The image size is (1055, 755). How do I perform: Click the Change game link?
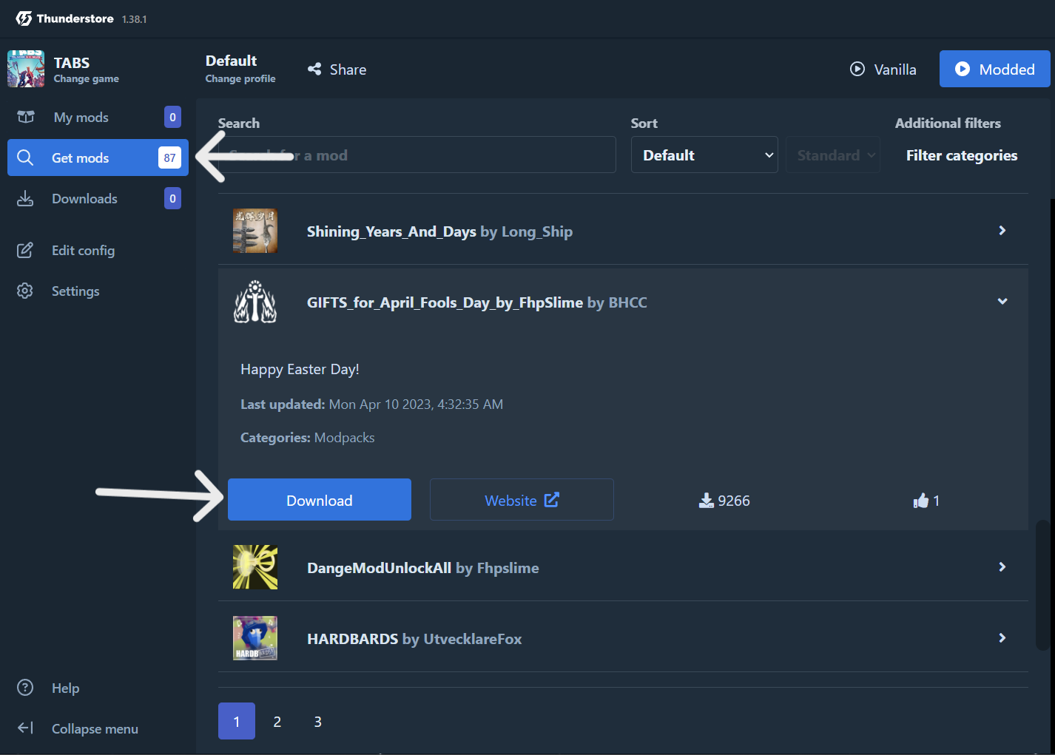tap(87, 79)
